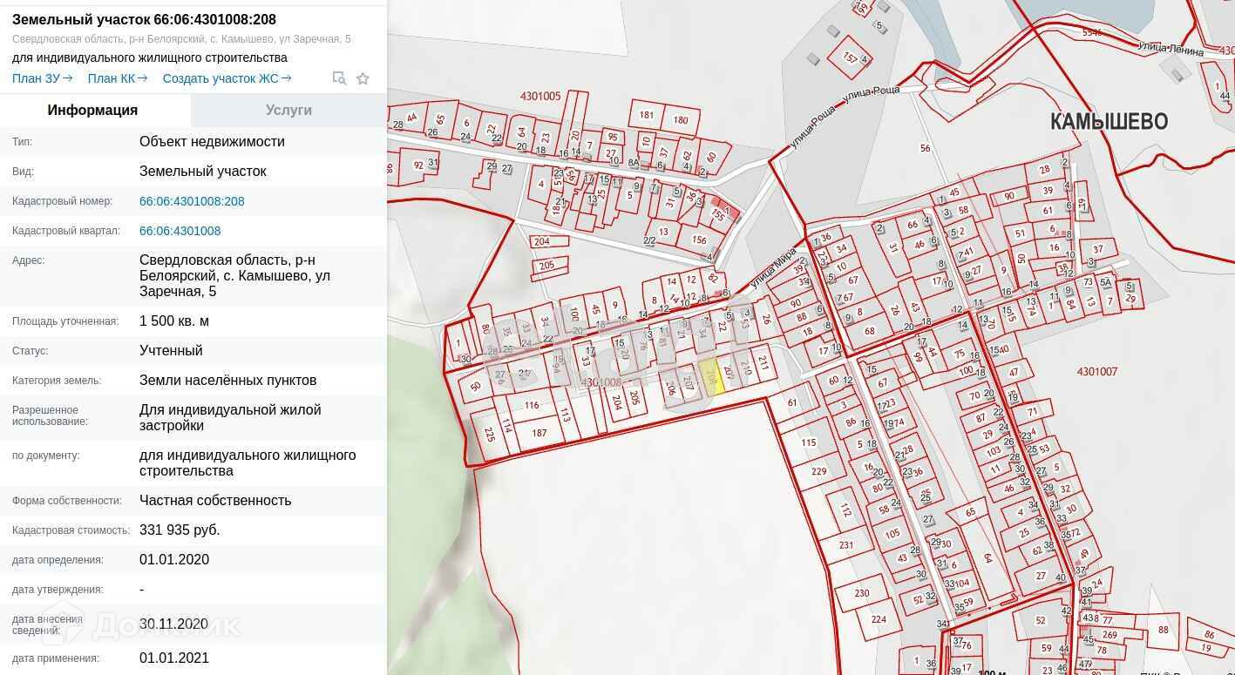Click the quarter label 4301005 on map
The width and height of the screenshot is (1235, 675).
click(540, 96)
